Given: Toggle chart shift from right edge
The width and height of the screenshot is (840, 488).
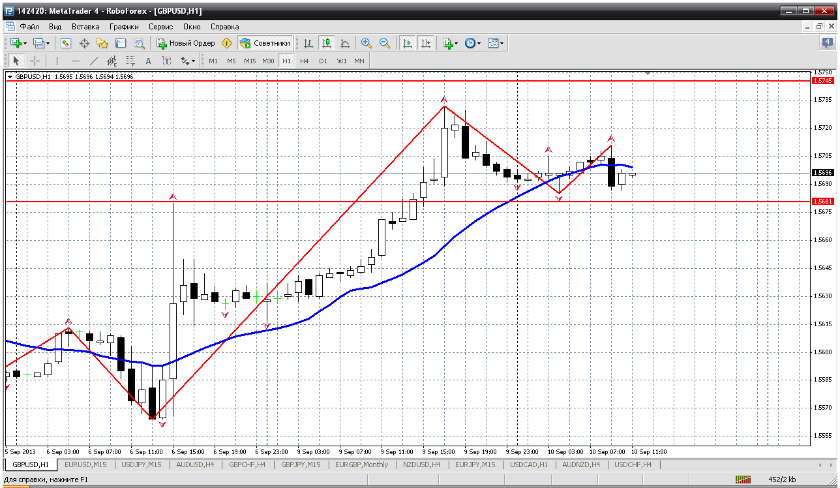Looking at the screenshot, I should tap(426, 43).
